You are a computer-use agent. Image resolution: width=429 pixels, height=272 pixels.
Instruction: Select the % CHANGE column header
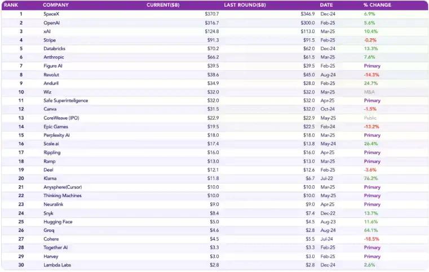pos(377,5)
